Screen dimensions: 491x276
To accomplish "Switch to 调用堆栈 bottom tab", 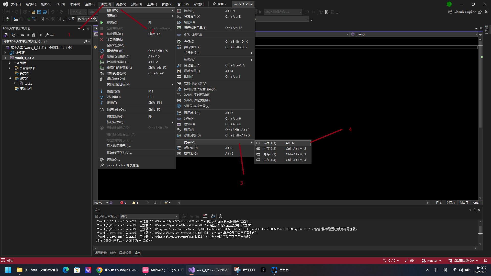I will pos(101,253).
